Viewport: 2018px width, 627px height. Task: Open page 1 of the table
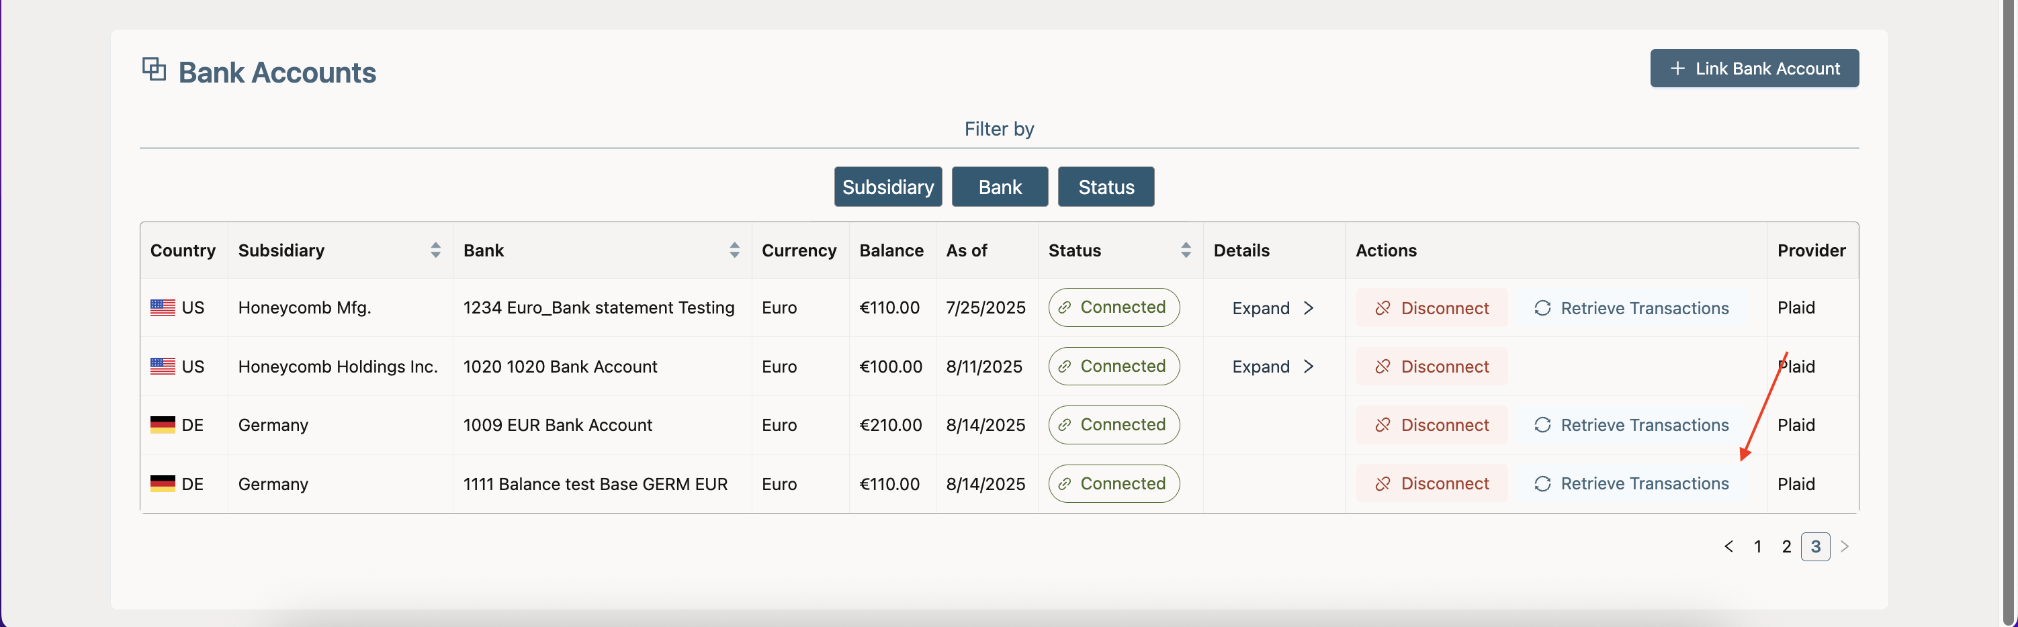[x=1757, y=546]
